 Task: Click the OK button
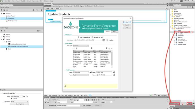[x=127, y=22]
